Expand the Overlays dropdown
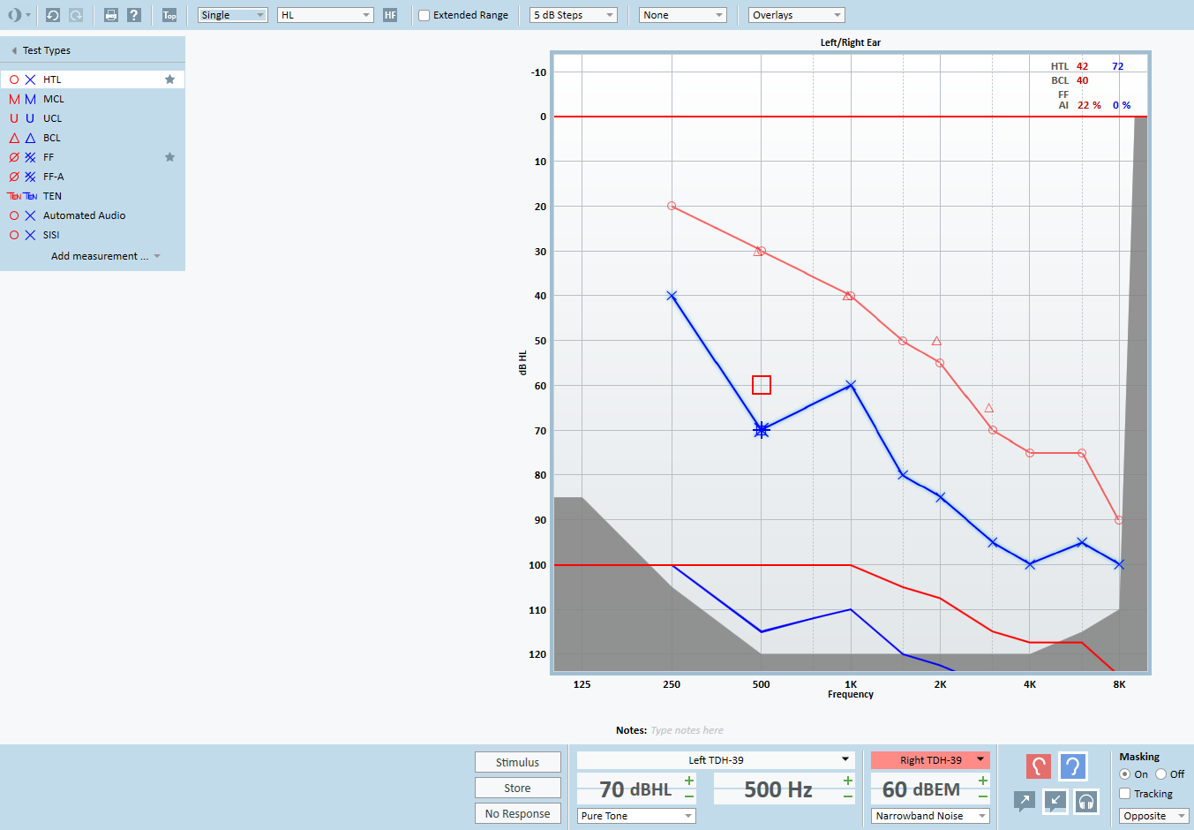The width and height of the screenshot is (1194, 830). 796,15
